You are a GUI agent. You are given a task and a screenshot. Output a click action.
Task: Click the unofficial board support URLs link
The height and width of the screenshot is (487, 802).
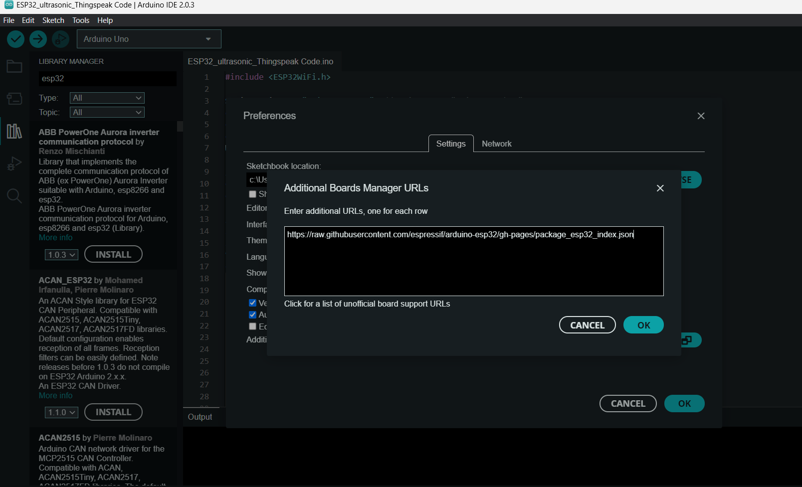[367, 304]
